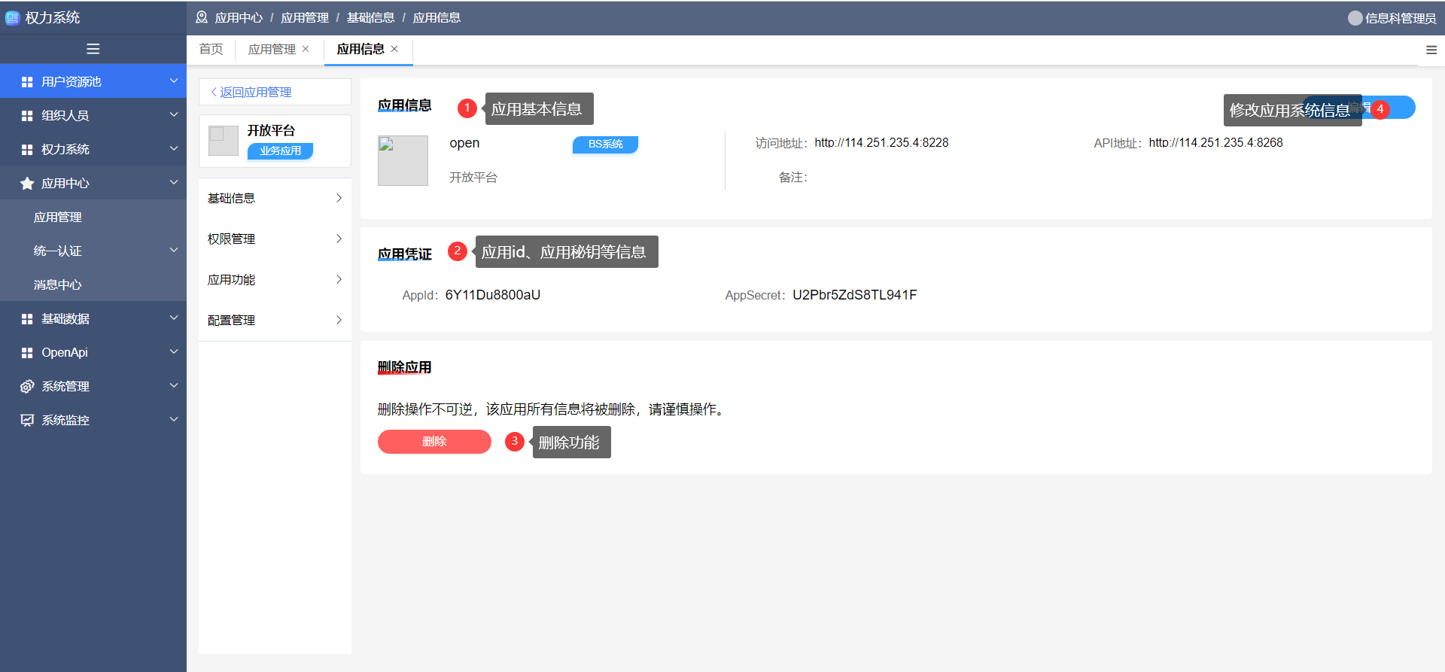Open the 权限管理 section chevron
The width and height of the screenshot is (1445, 672).
coord(339,239)
